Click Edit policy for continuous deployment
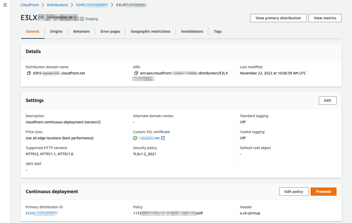The width and height of the screenshot is (352, 223). 294,191
